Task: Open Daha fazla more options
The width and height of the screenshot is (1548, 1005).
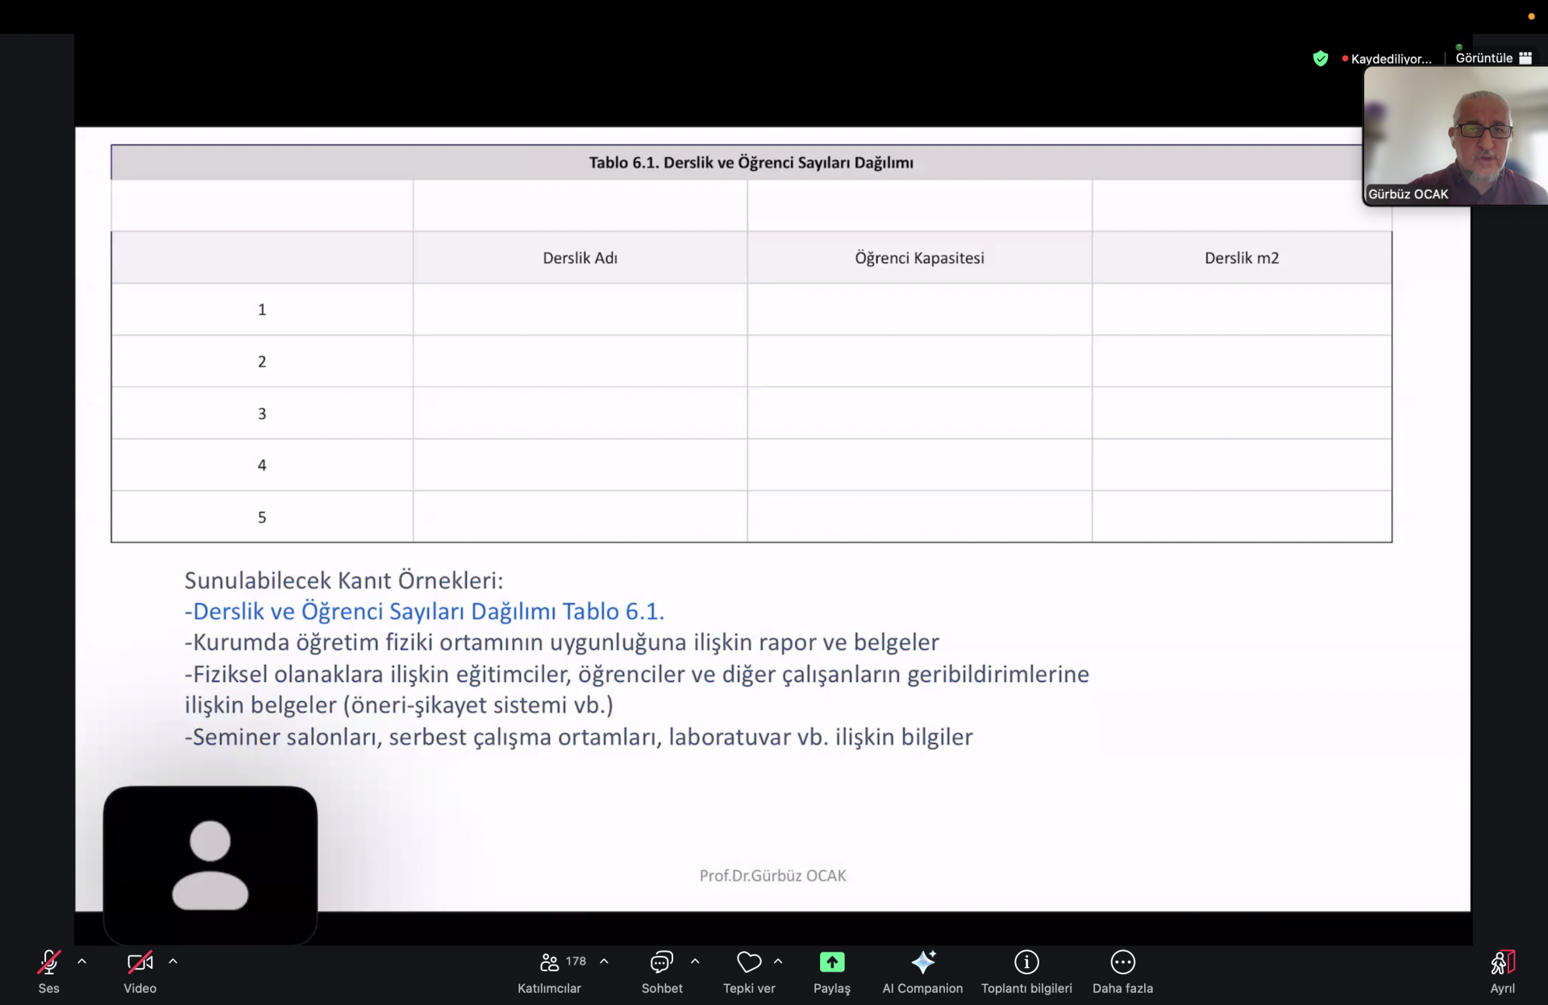Action: click(x=1122, y=962)
